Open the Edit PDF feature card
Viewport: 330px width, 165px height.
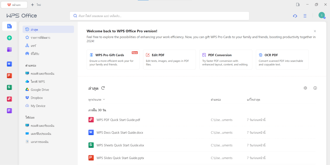click(169, 60)
